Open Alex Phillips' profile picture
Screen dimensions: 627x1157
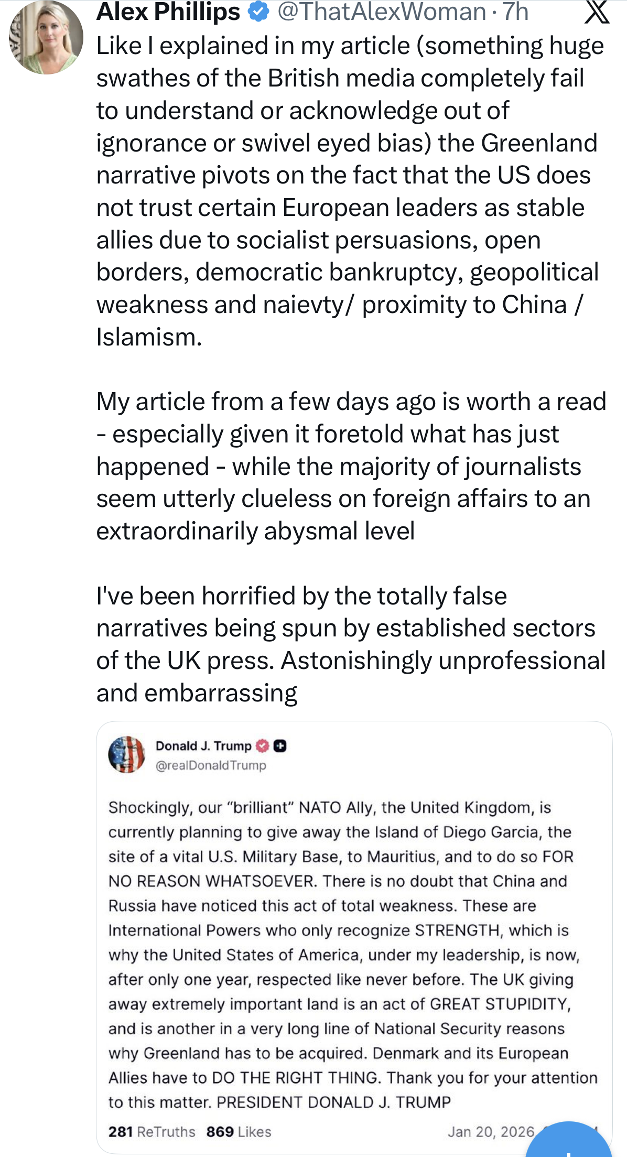46,37
